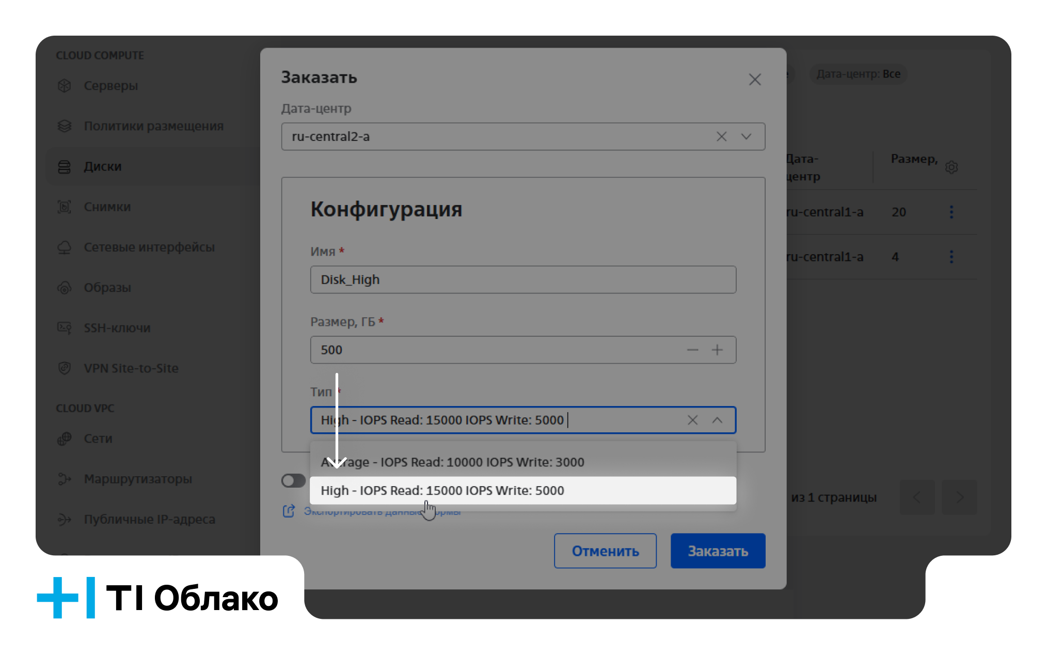The height and width of the screenshot is (655, 1047).
Task: Open the three-dot menu for ru-central1-a disk
Action: [x=951, y=212]
